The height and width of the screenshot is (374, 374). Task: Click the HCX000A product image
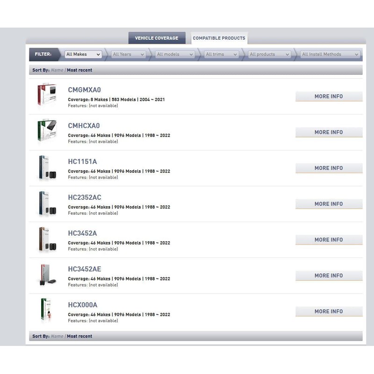(x=46, y=309)
